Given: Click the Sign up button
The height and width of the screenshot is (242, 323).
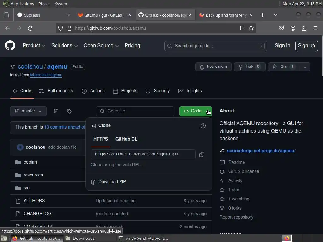Looking at the screenshot, I should click(306, 46).
